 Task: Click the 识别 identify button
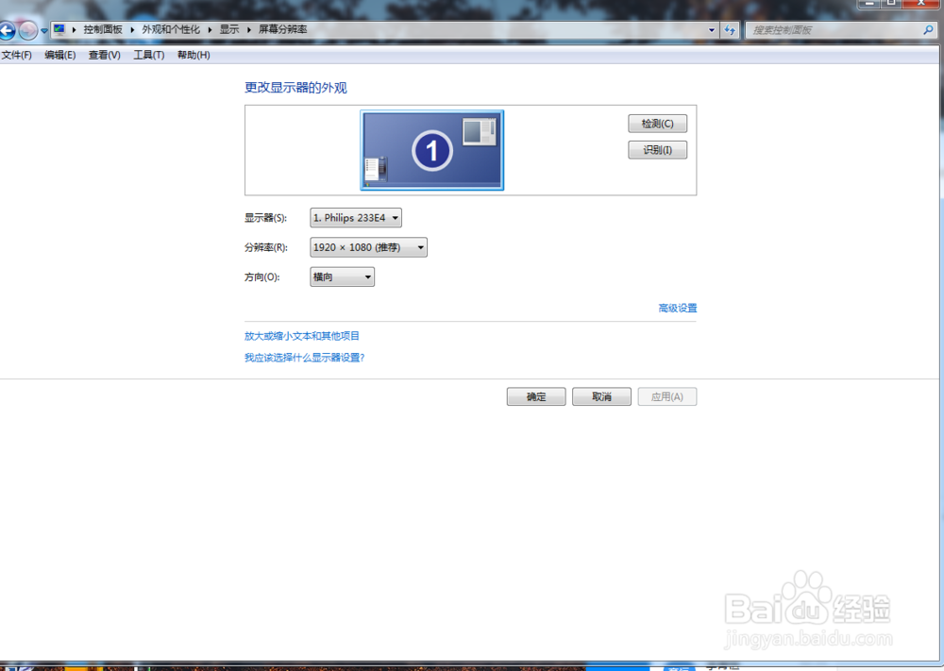[x=657, y=149]
